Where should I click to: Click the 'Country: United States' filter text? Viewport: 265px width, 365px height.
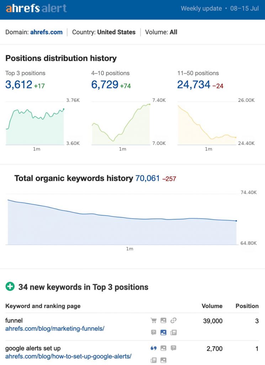[x=104, y=32]
